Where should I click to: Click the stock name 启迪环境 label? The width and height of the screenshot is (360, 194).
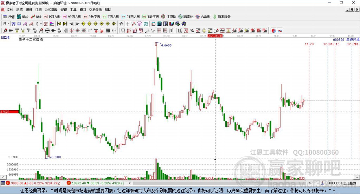tap(353, 39)
